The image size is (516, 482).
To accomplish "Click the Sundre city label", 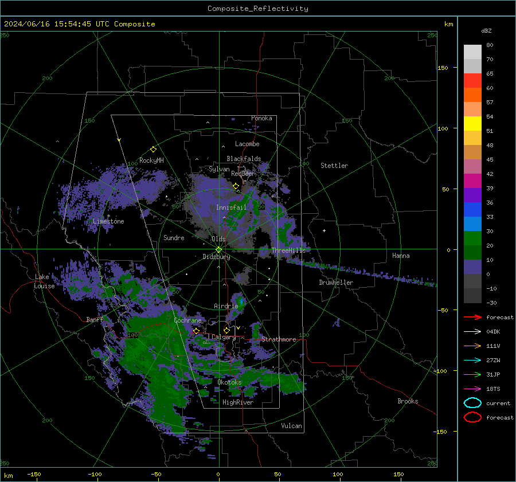I will point(174,237).
